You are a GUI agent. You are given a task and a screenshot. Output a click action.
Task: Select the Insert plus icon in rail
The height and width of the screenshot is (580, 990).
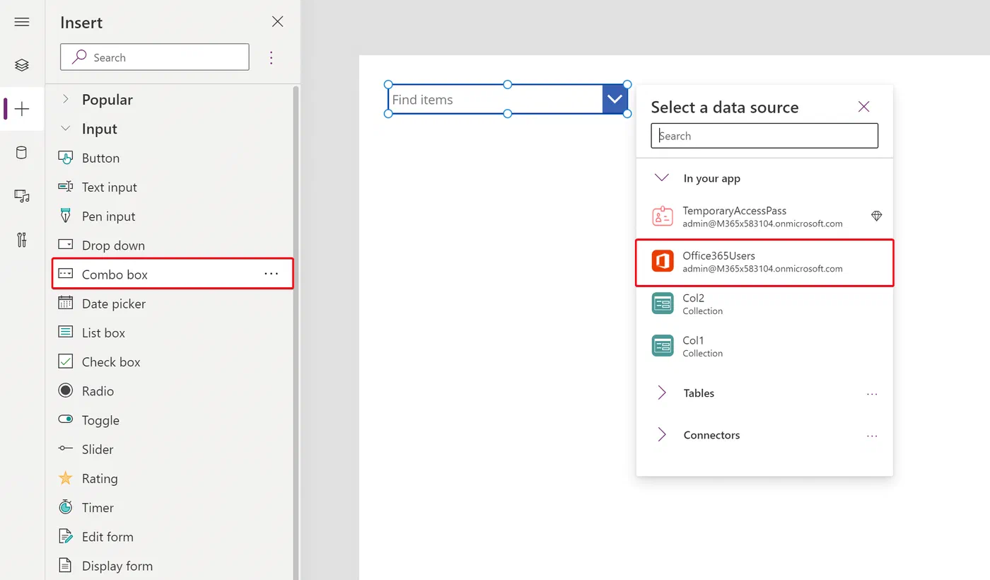(22, 109)
